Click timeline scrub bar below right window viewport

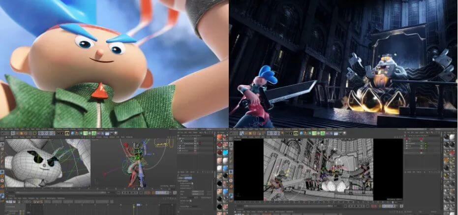(x=287, y=206)
